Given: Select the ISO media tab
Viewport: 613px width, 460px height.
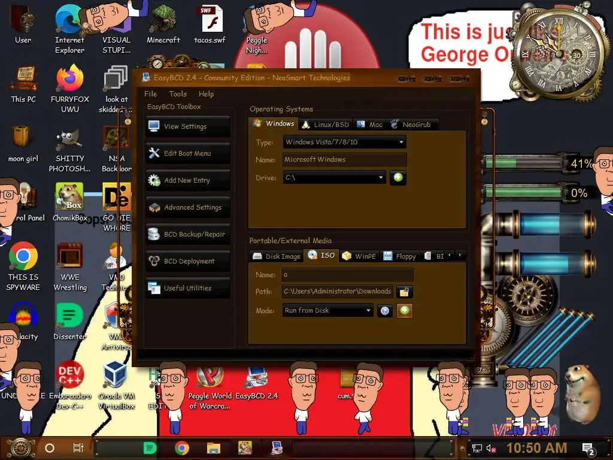Looking at the screenshot, I should 321,255.
